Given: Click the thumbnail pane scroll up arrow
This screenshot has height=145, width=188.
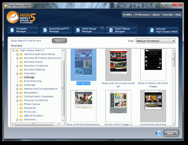Looking at the screenshot, I should coord(173,50).
